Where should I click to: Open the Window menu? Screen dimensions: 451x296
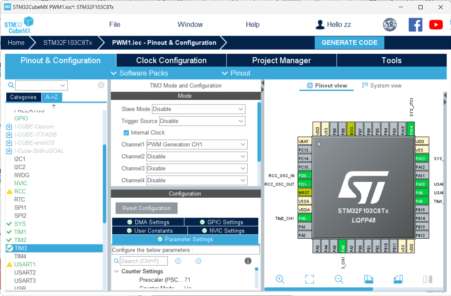pyautogui.click(x=190, y=25)
